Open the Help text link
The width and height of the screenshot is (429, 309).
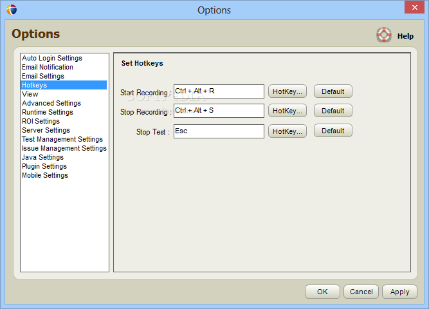pyautogui.click(x=405, y=36)
